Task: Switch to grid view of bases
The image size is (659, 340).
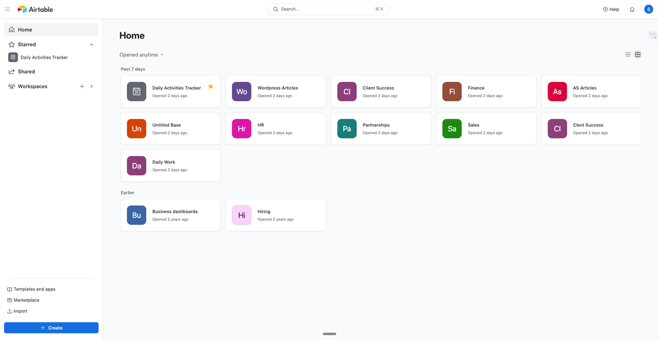Action: click(638, 54)
